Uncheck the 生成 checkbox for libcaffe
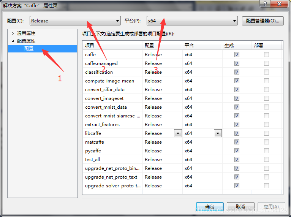This screenshot has height=217, width=291. (x=237, y=133)
